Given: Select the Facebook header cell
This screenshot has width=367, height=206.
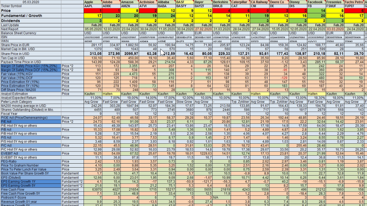Looking at the screenshot, I should point(316,2).
